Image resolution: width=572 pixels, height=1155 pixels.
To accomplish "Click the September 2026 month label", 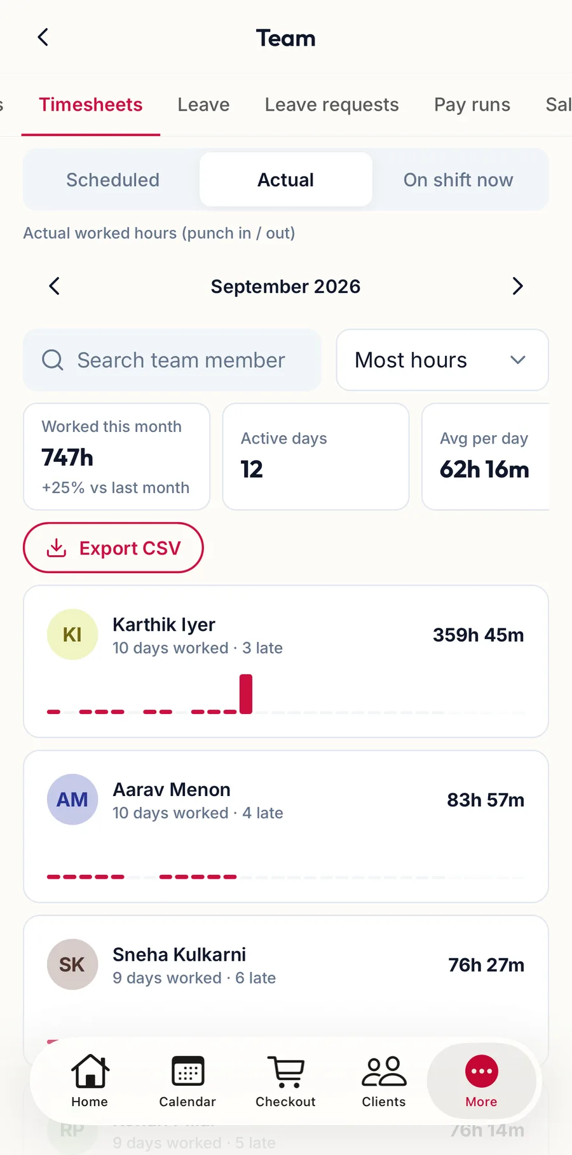I will pyautogui.click(x=286, y=287).
